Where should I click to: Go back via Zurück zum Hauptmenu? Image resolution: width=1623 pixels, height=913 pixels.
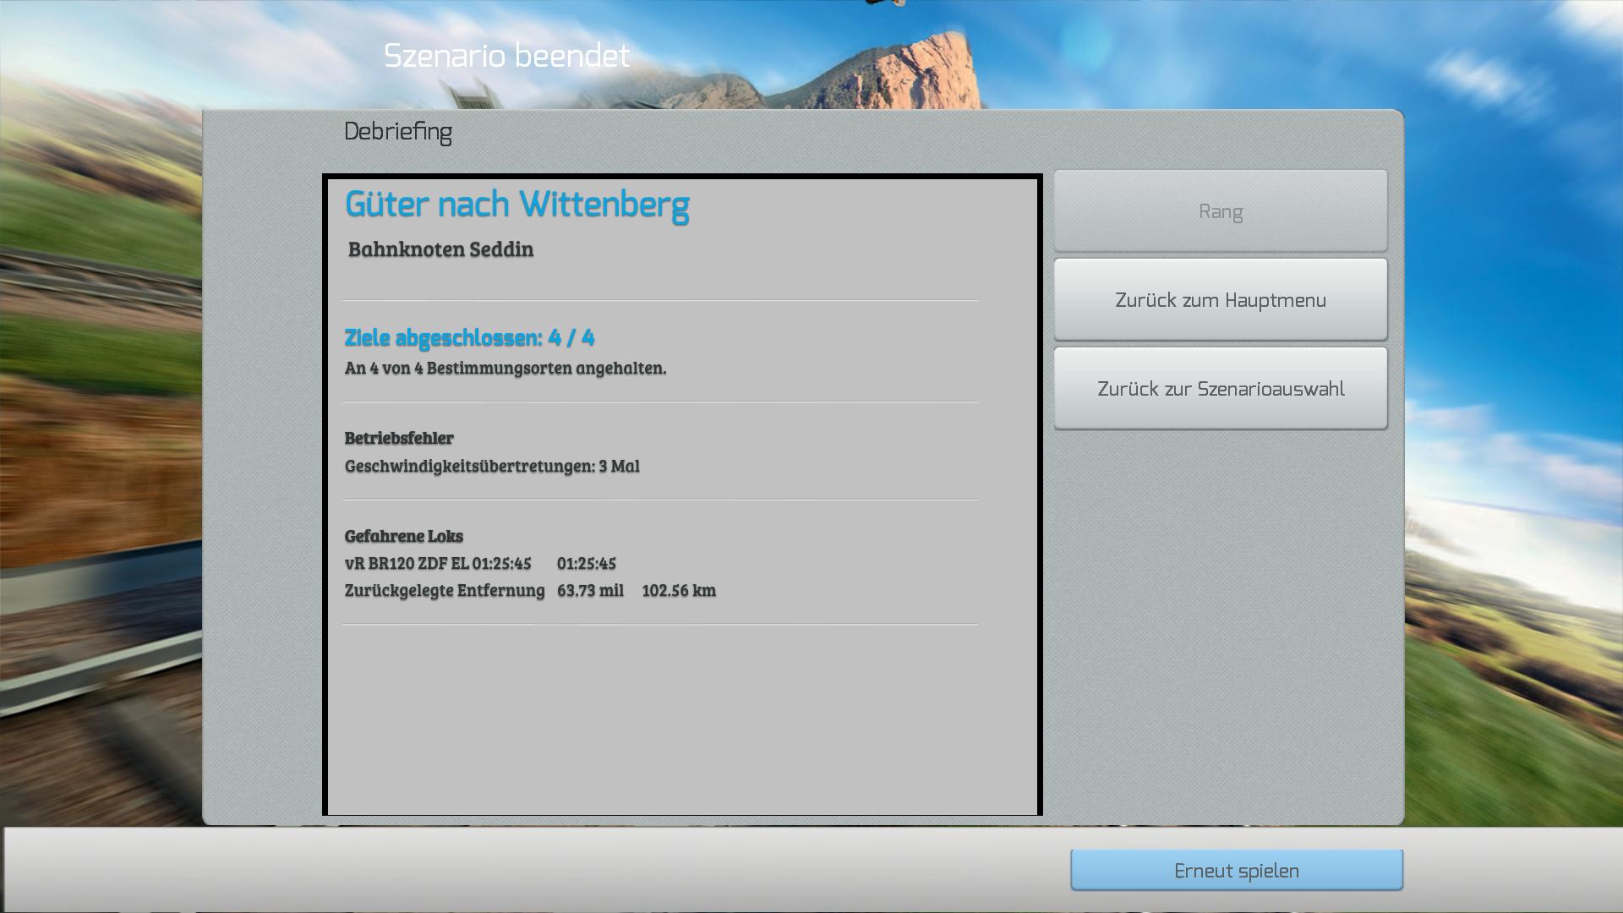(1220, 300)
